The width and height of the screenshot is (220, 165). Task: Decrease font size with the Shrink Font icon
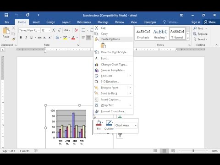[x=59, y=30]
